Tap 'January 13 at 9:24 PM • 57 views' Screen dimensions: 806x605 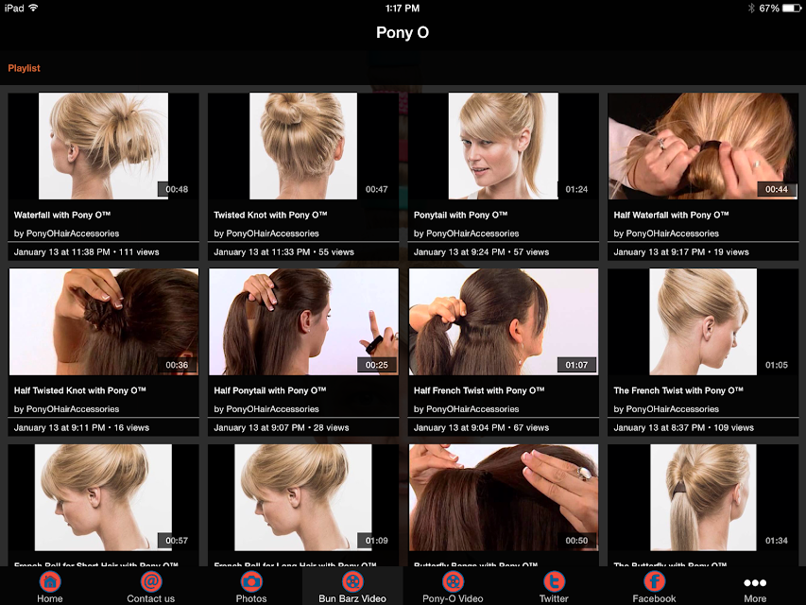[x=481, y=252]
